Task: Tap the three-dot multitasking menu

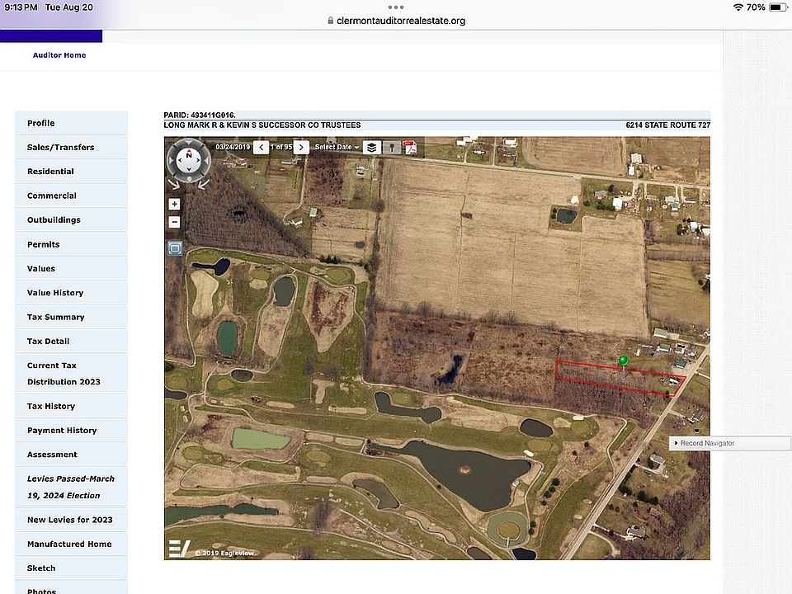Action: (396, 7)
